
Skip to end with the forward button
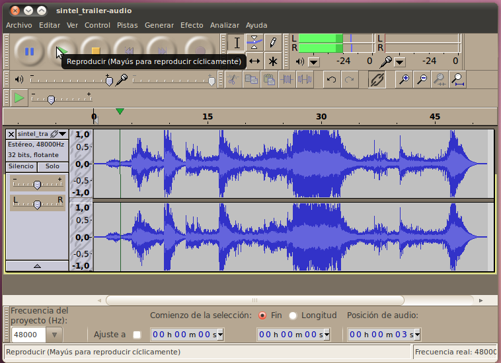click(162, 51)
